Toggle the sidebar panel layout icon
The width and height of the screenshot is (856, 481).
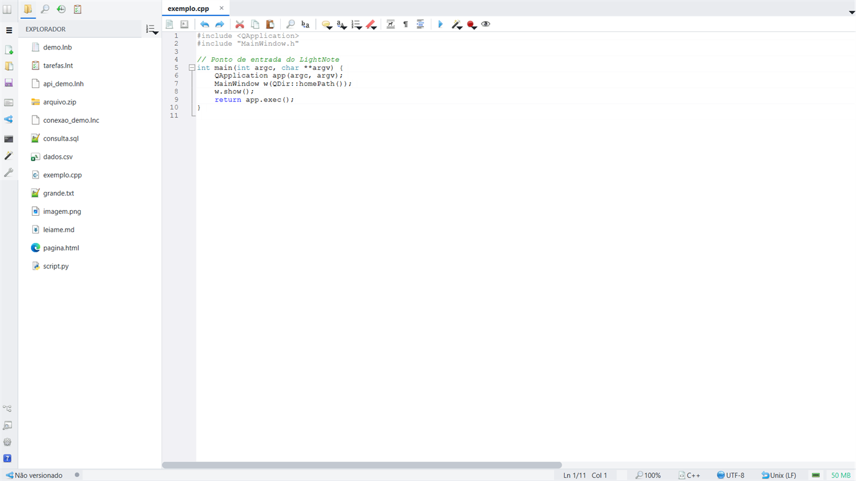click(7, 9)
